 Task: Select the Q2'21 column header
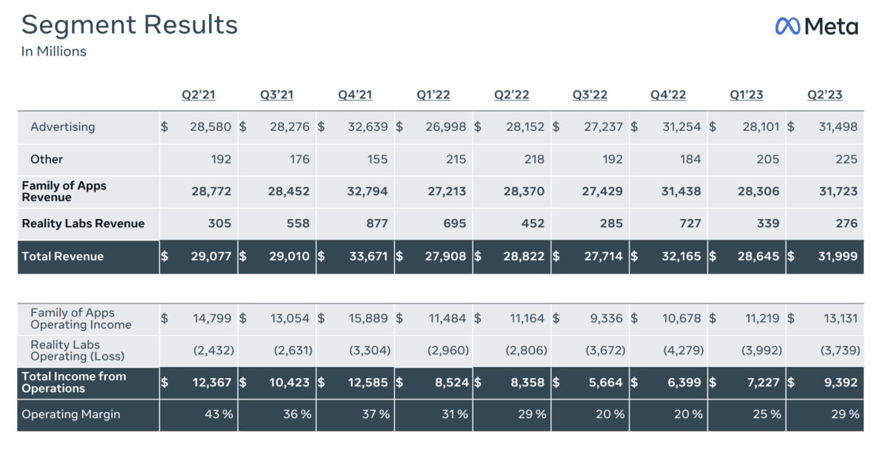(x=199, y=95)
